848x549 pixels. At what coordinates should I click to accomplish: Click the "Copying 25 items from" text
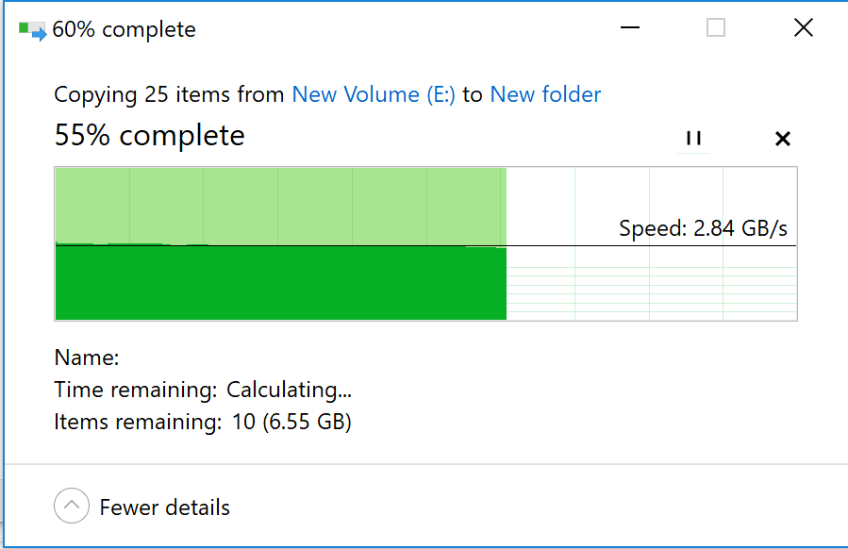click(x=170, y=94)
